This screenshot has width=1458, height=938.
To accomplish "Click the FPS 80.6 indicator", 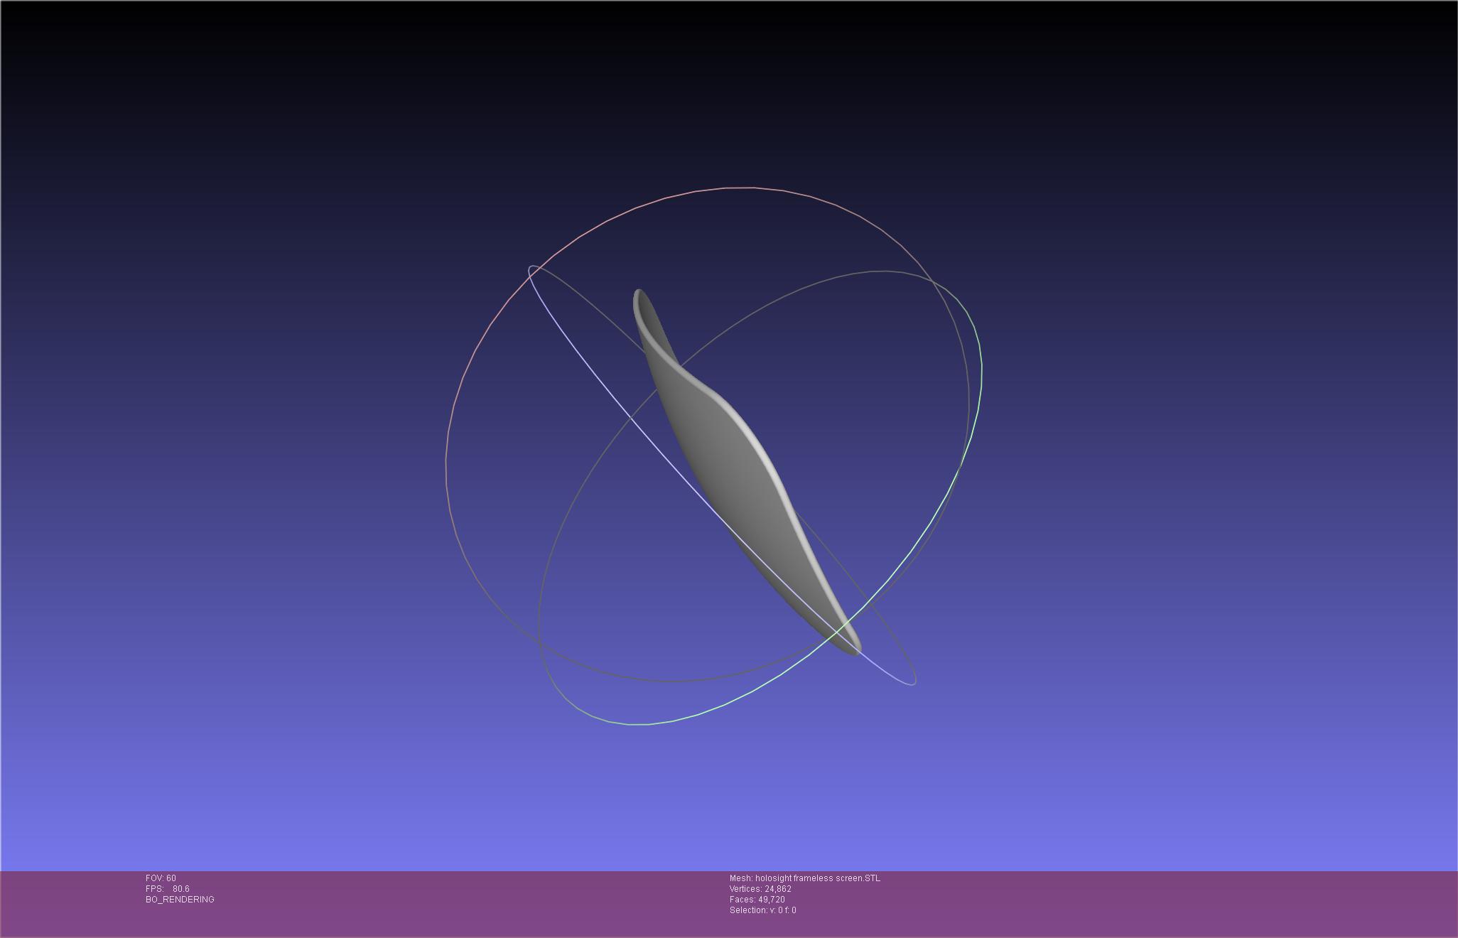I will click(x=168, y=889).
